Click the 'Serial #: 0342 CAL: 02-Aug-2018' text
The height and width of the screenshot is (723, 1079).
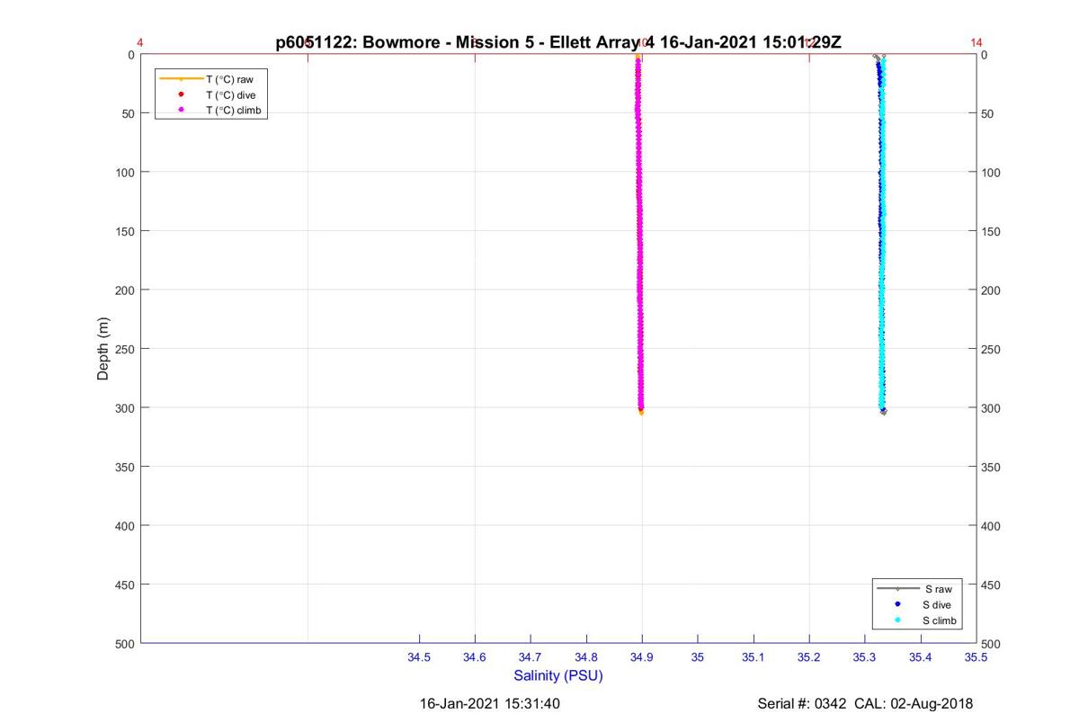tap(865, 704)
